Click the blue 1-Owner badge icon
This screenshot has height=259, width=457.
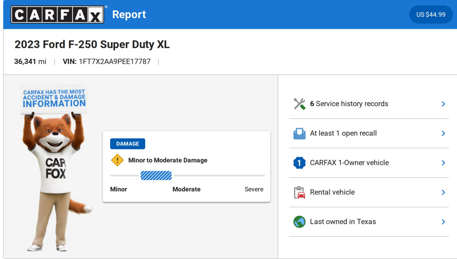coord(299,163)
